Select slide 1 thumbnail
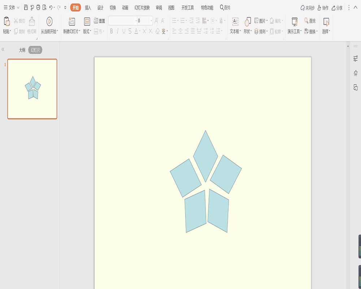 click(32, 89)
